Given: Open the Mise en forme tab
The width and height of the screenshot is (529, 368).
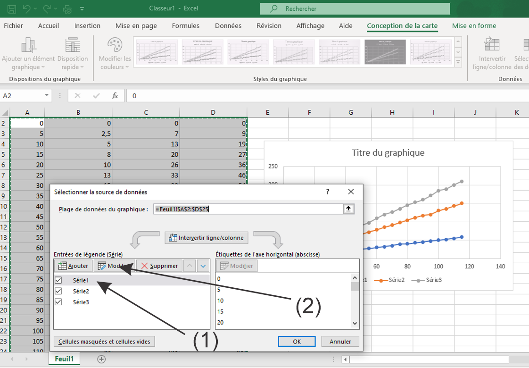Looking at the screenshot, I should 474,26.
